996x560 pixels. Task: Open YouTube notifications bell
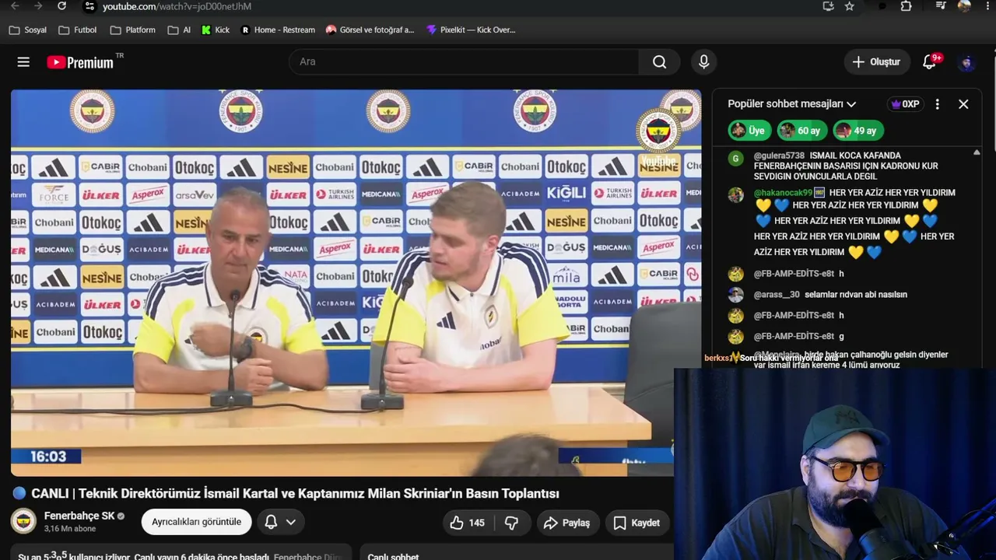[x=930, y=62]
